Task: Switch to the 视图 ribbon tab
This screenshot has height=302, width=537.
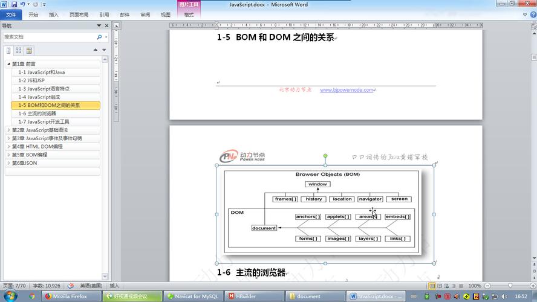Action: click(x=166, y=14)
